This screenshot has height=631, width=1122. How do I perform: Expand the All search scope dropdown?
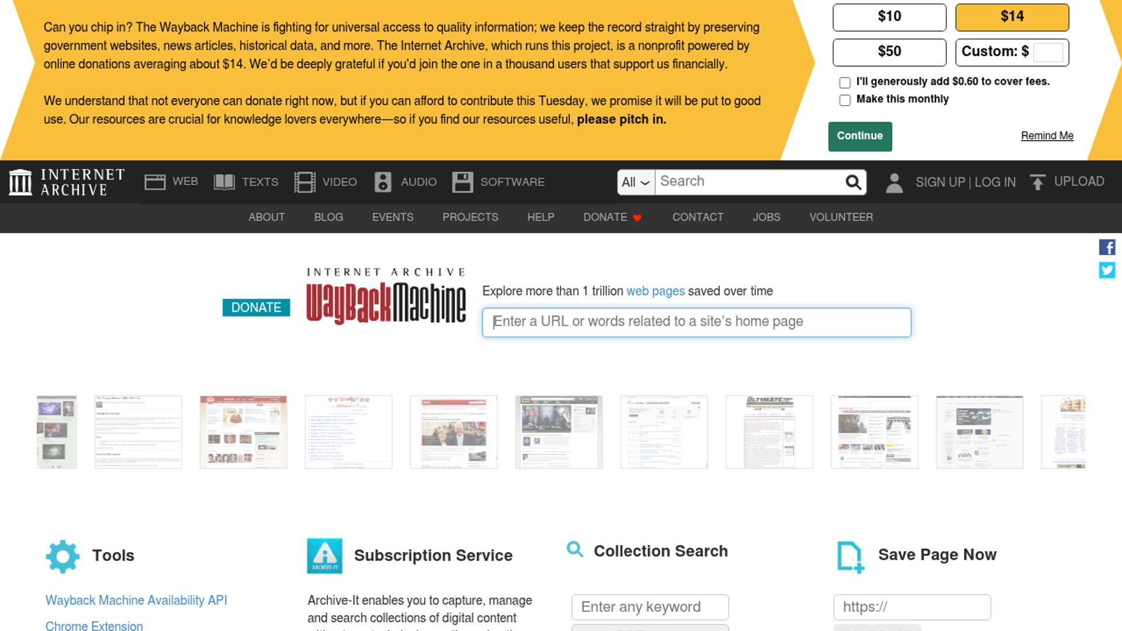(636, 182)
